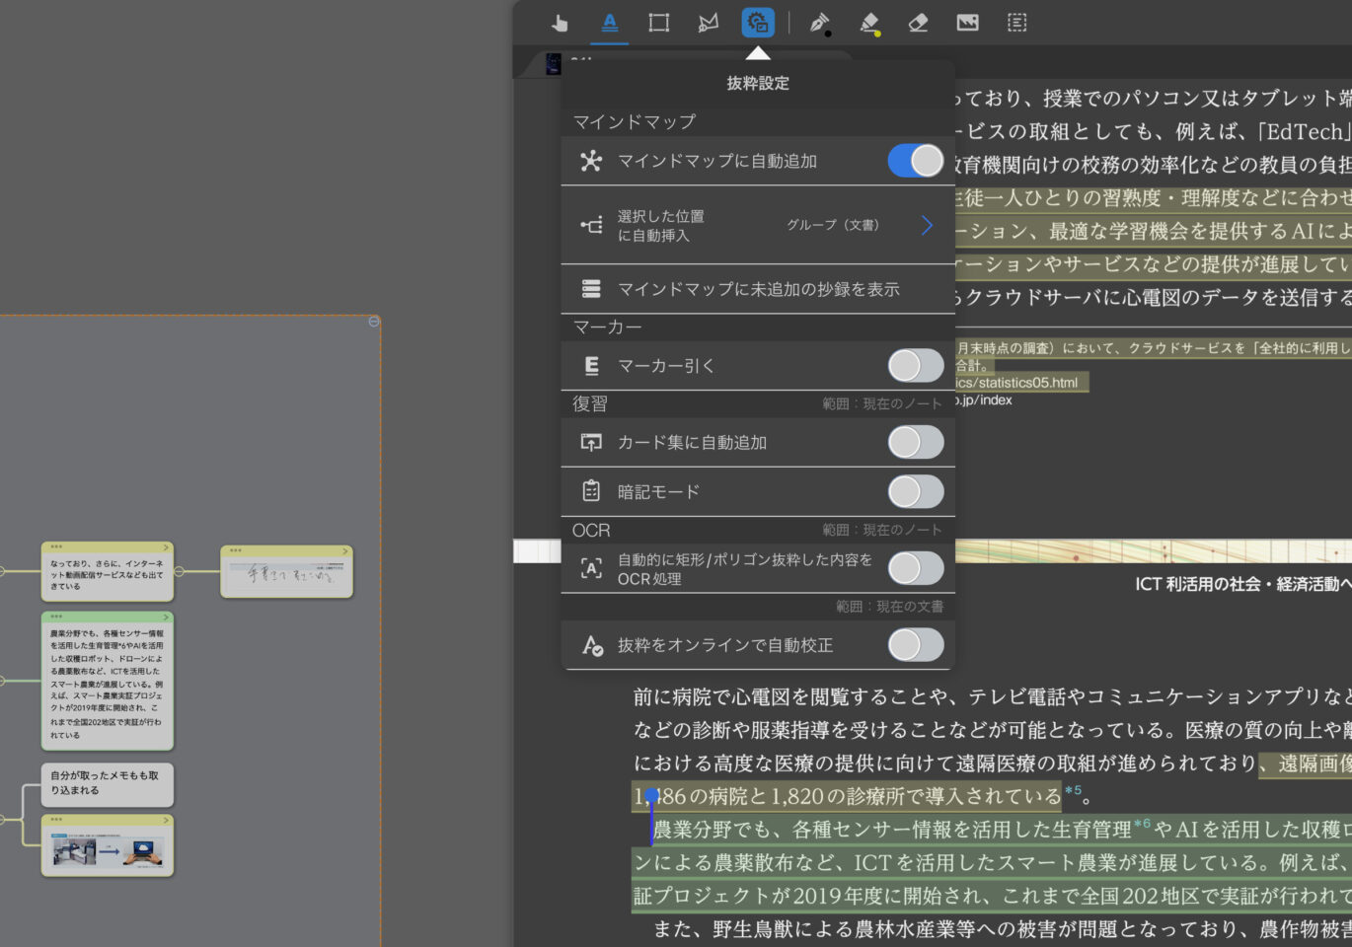Viewport: 1352px width, 947px height.
Task: Select the dashed text selection tool
Action: [1016, 23]
